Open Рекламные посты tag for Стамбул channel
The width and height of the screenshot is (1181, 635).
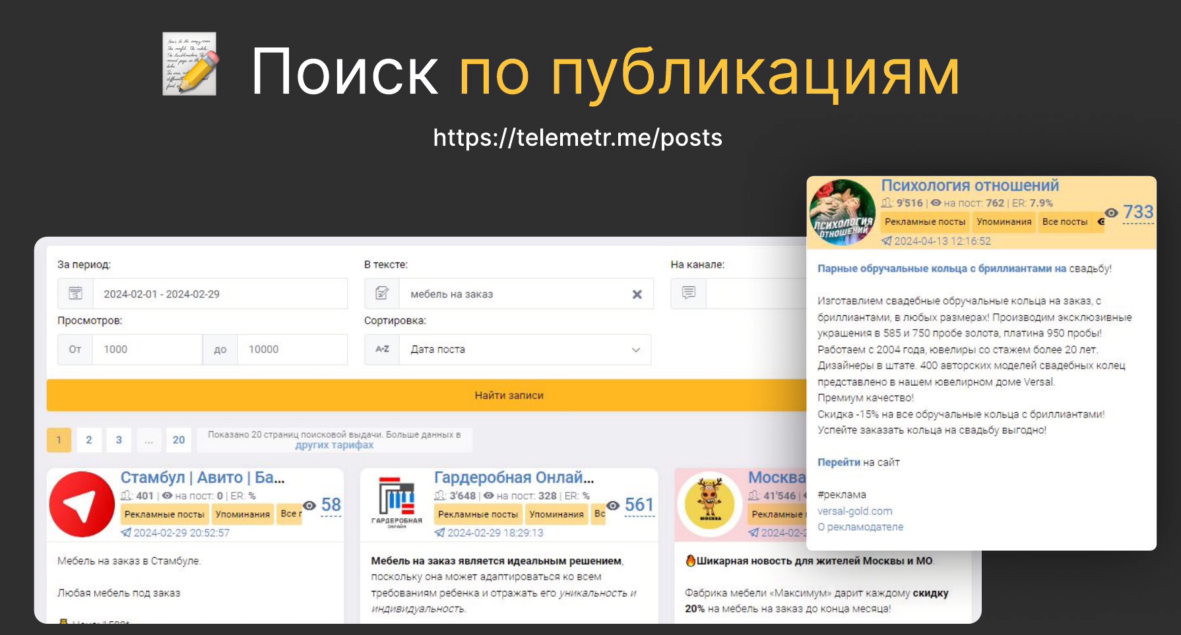[x=164, y=514]
